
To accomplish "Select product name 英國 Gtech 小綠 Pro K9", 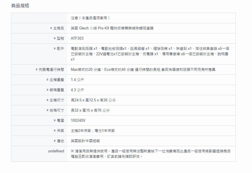I will point(90,28).
